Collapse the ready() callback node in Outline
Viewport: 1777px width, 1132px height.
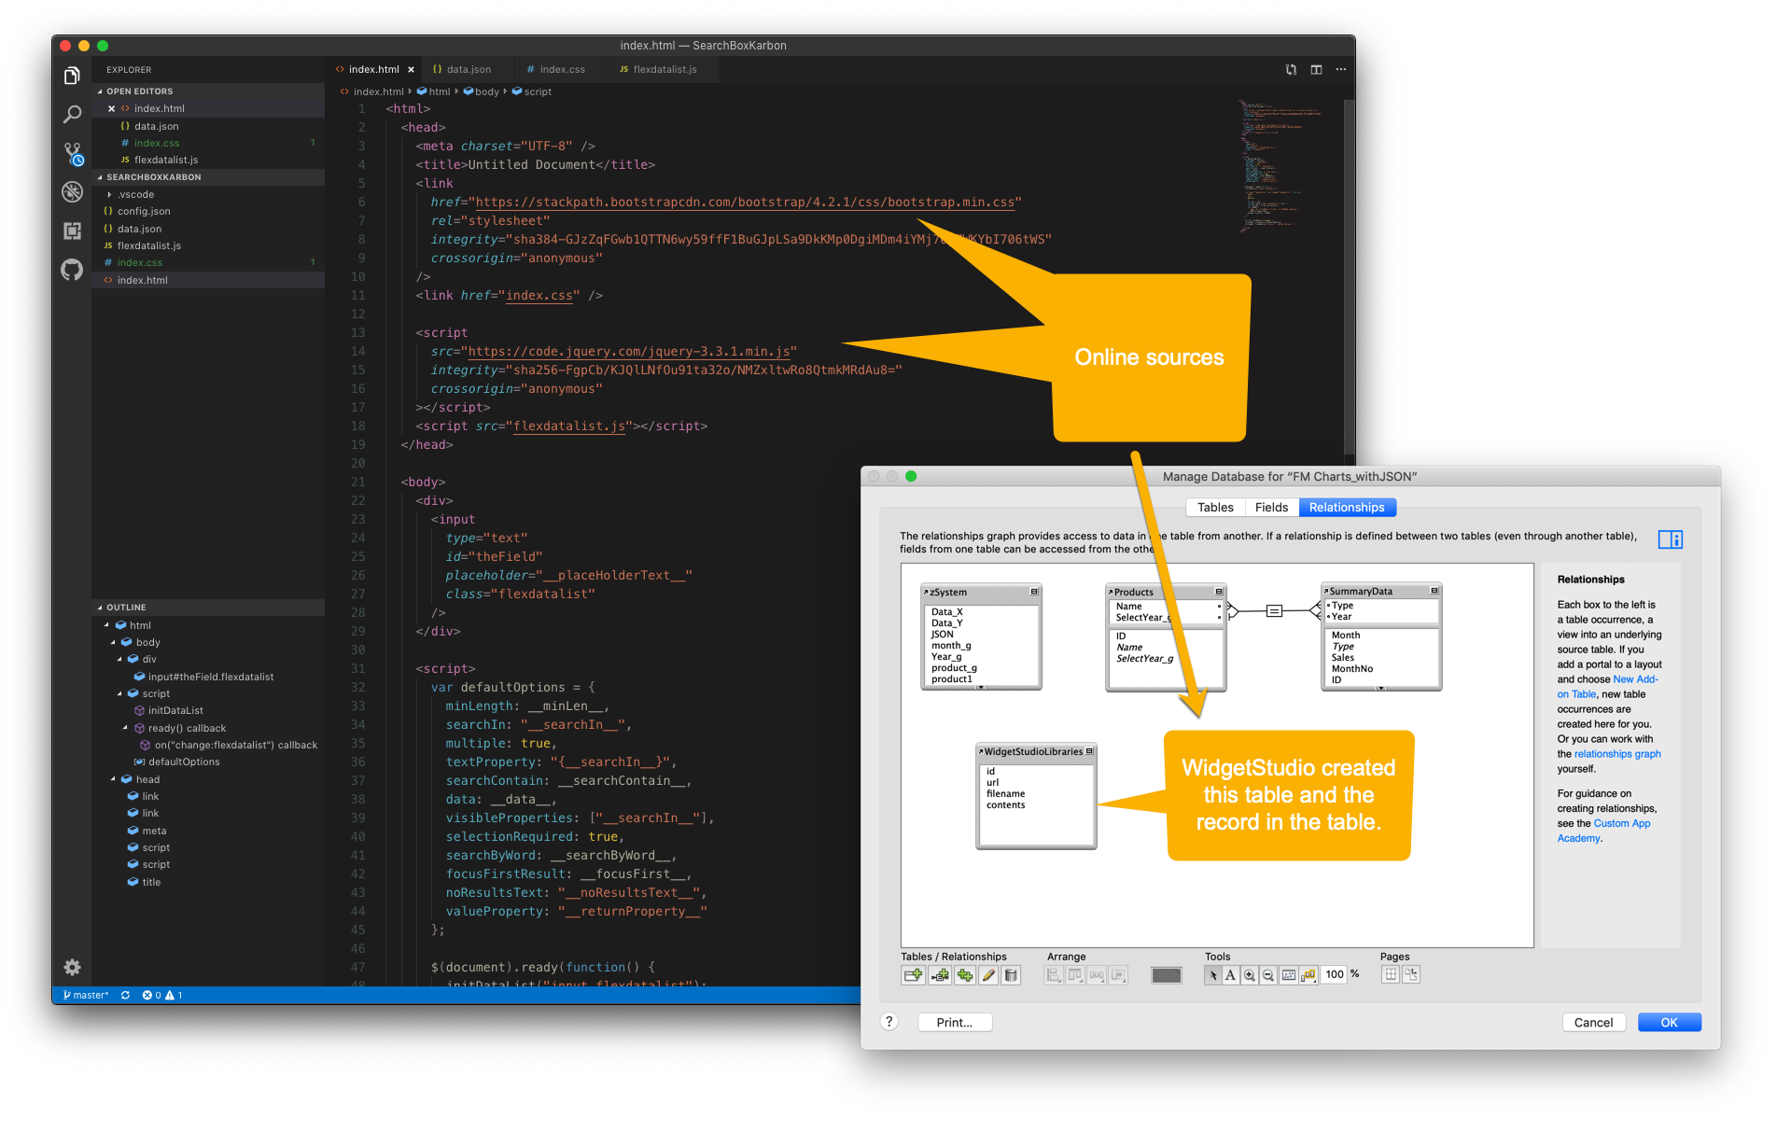[x=126, y=728]
